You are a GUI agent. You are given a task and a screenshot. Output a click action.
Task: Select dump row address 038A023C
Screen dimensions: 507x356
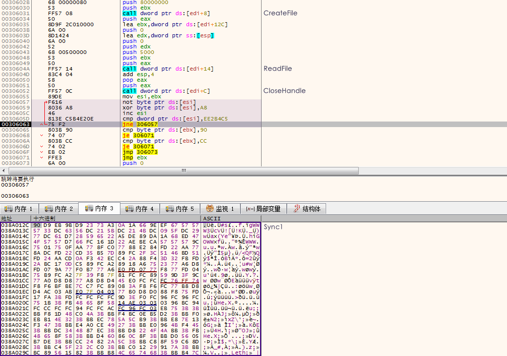pos(15,319)
